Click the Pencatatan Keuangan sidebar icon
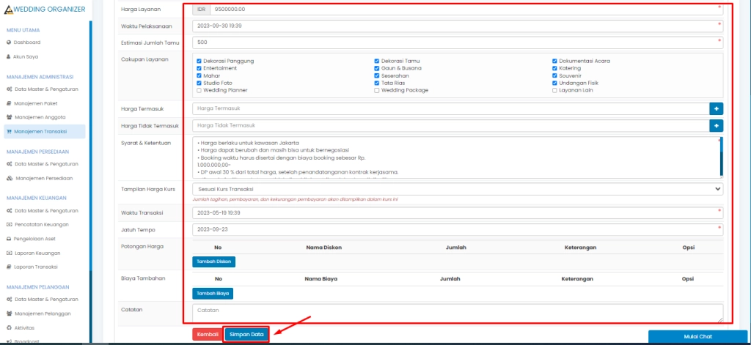Screen dimensions: 751x345 (9, 224)
